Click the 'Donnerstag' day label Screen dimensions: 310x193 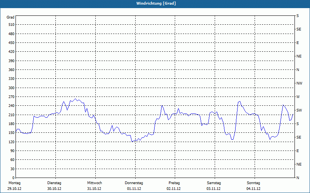tap(134, 183)
